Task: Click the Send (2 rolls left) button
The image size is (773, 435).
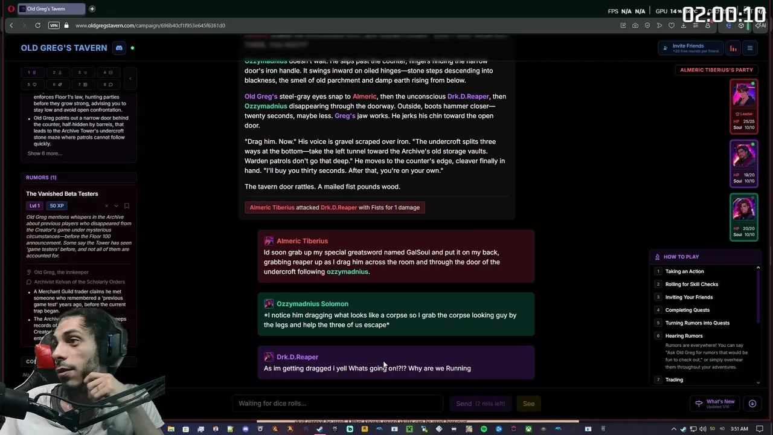Action: point(481,404)
